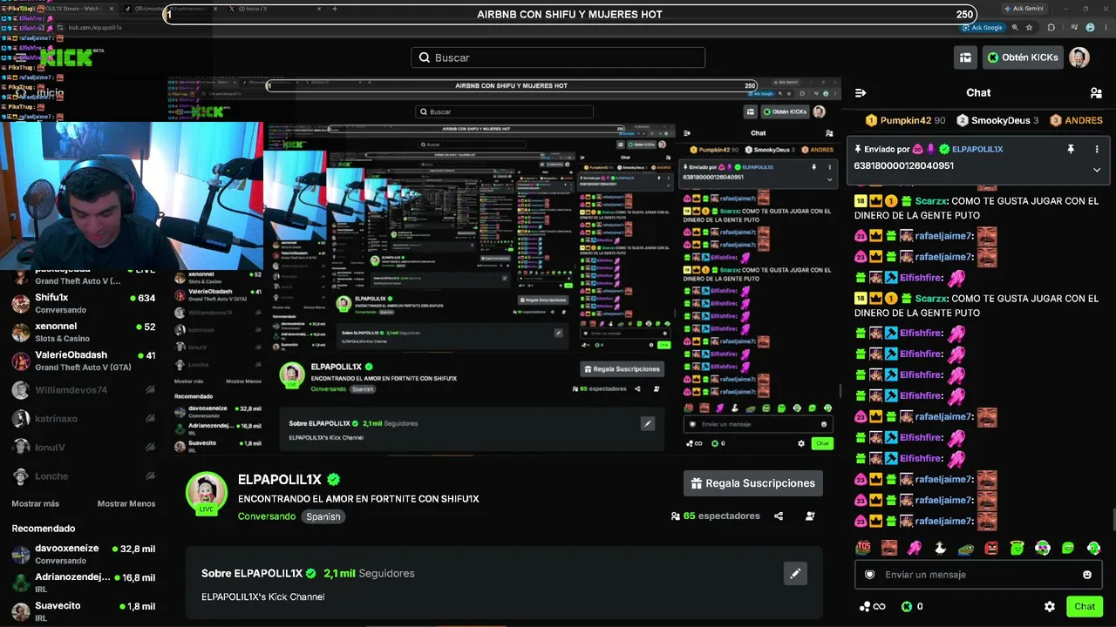The height and width of the screenshot is (627, 1116).
Task: Open pinned message three-dot options
Action: [1097, 150]
